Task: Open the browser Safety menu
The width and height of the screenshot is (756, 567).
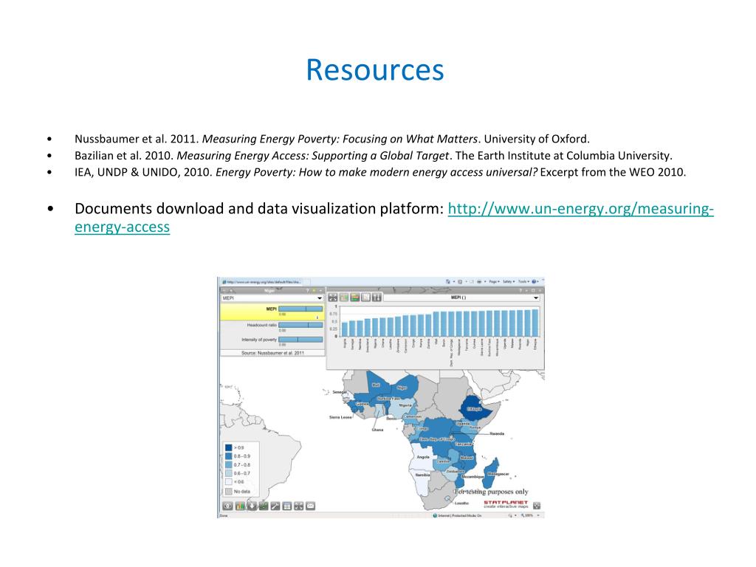Action: point(508,281)
